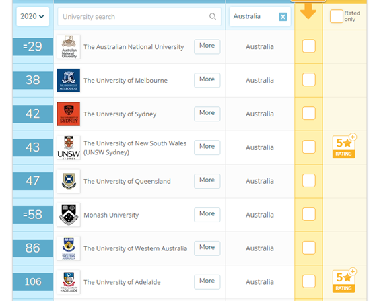This screenshot has width=373, height=301.
Task: Open the University of Melbourne logo
Action: coord(69,80)
